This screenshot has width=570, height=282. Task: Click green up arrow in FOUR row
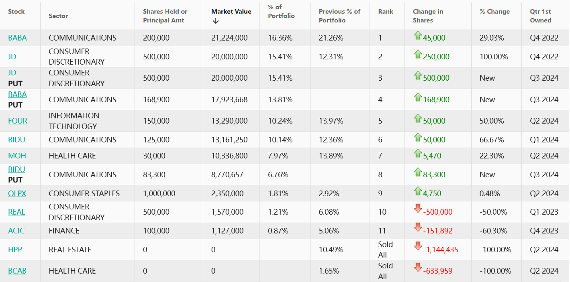click(x=418, y=118)
